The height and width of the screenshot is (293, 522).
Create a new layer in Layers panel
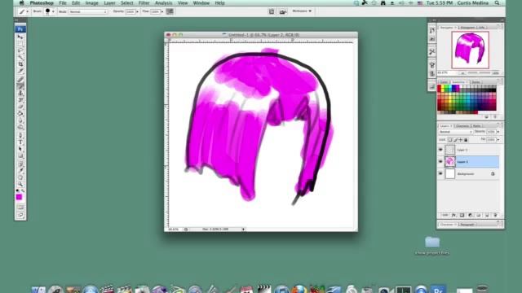pos(487,215)
